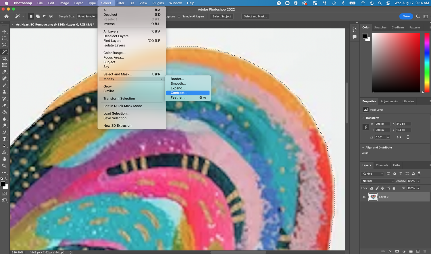
Task: Add a layer mask to Layer 0
Action: (x=397, y=251)
